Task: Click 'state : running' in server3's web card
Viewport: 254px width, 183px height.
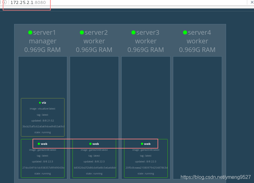Action: point(146,173)
